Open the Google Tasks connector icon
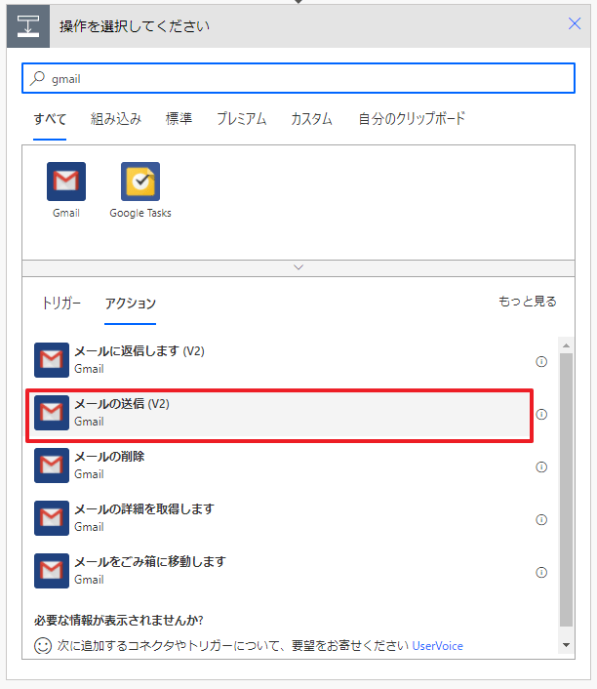 (x=140, y=182)
